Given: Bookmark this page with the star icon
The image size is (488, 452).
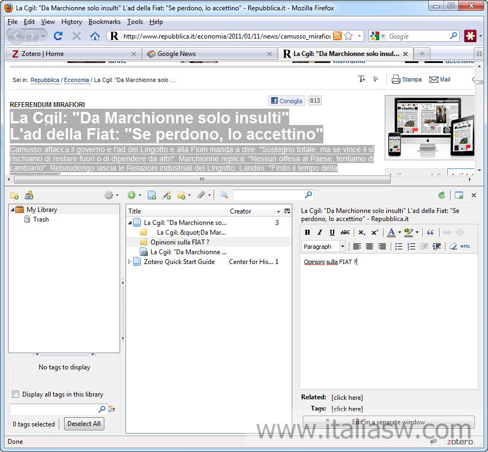Looking at the screenshot, I should [348, 36].
